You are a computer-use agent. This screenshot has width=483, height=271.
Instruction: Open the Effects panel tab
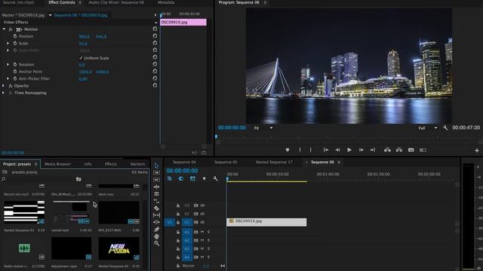point(111,164)
